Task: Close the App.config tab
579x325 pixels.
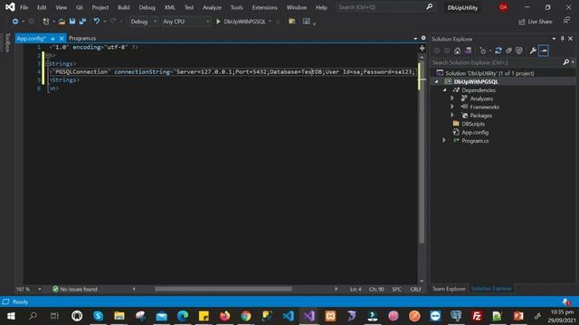Action: click(62, 38)
